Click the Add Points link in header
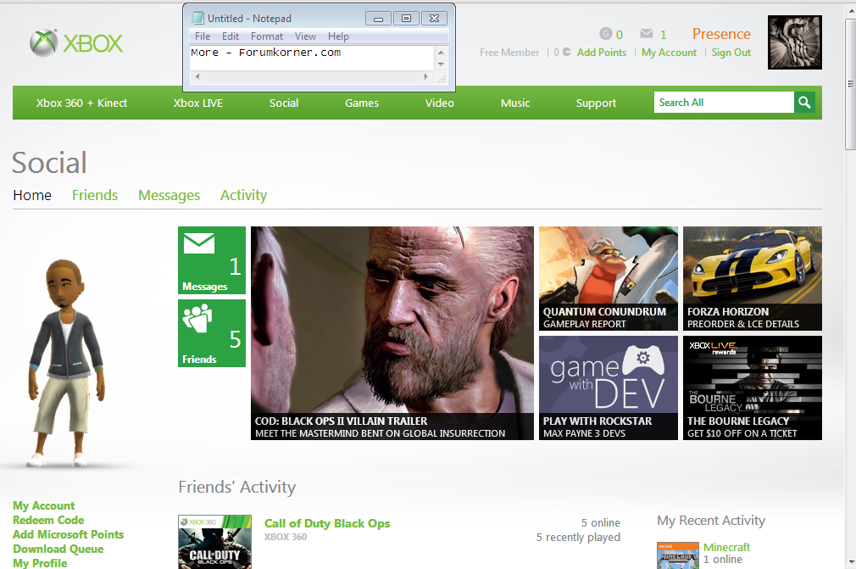The image size is (856, 569). 602,53
